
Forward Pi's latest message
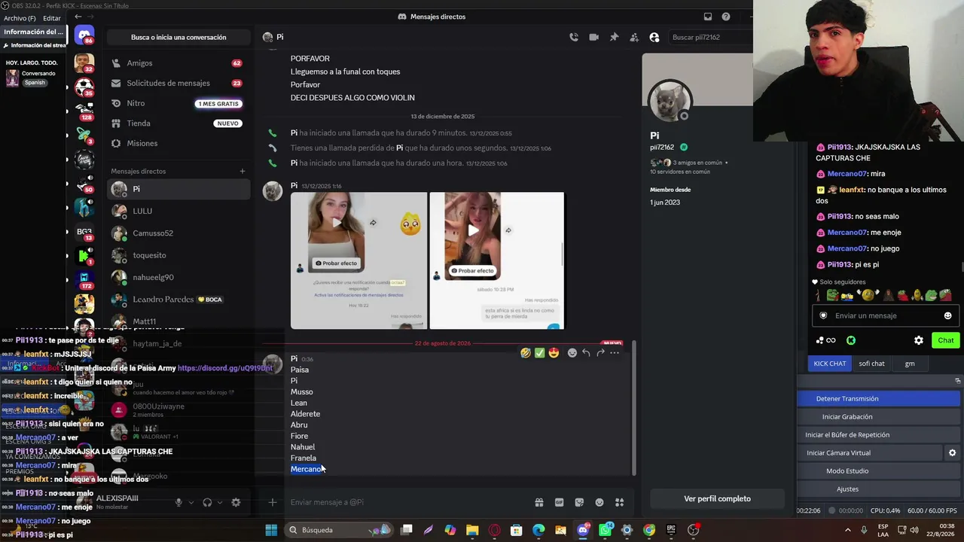600,352
